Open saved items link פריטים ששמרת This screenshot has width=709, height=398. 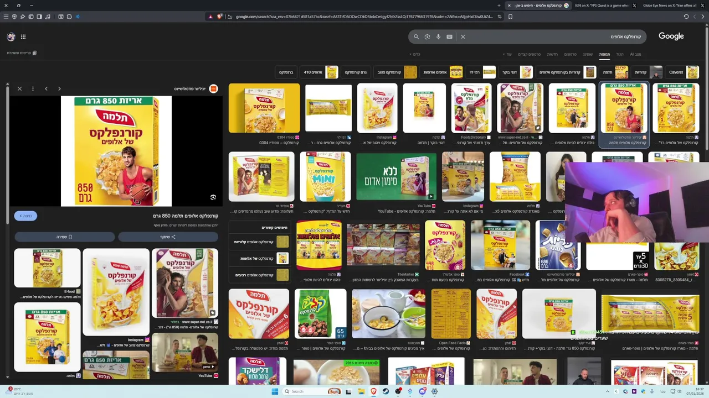tap(22, 53)
